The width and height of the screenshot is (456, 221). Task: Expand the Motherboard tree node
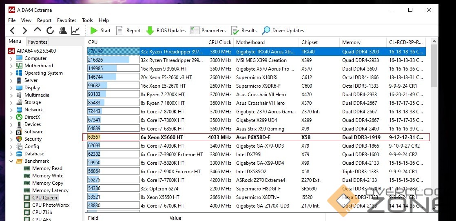coord(11,66)
